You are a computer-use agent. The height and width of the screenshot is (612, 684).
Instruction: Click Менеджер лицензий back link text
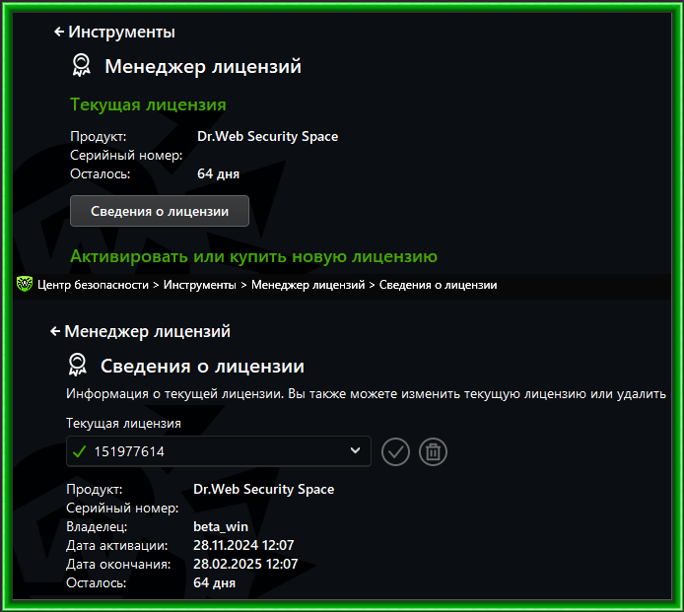[148, 331]
